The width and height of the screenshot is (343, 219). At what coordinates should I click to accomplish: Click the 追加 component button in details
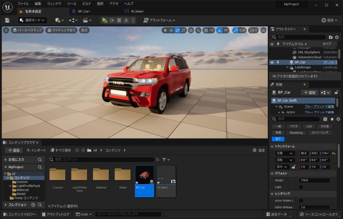pos(310,93)
